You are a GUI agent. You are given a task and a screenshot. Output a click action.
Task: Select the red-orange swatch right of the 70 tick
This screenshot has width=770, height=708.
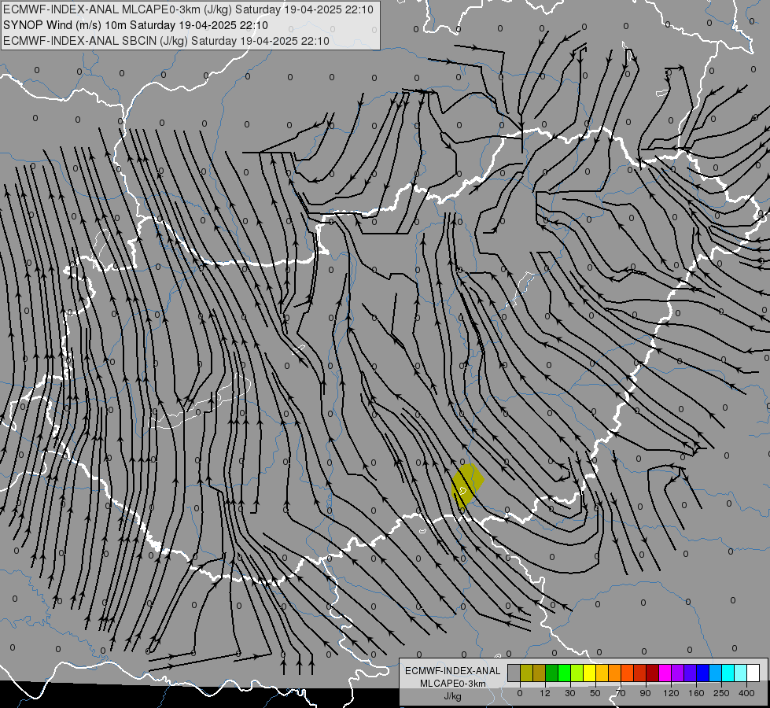(628, 673)
